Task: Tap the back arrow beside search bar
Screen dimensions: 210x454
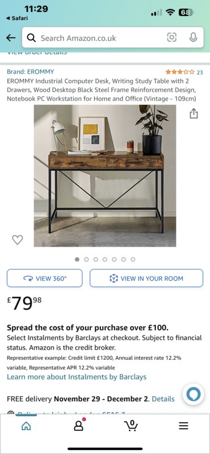Action: pyautogui.click(x=11, y=37)
